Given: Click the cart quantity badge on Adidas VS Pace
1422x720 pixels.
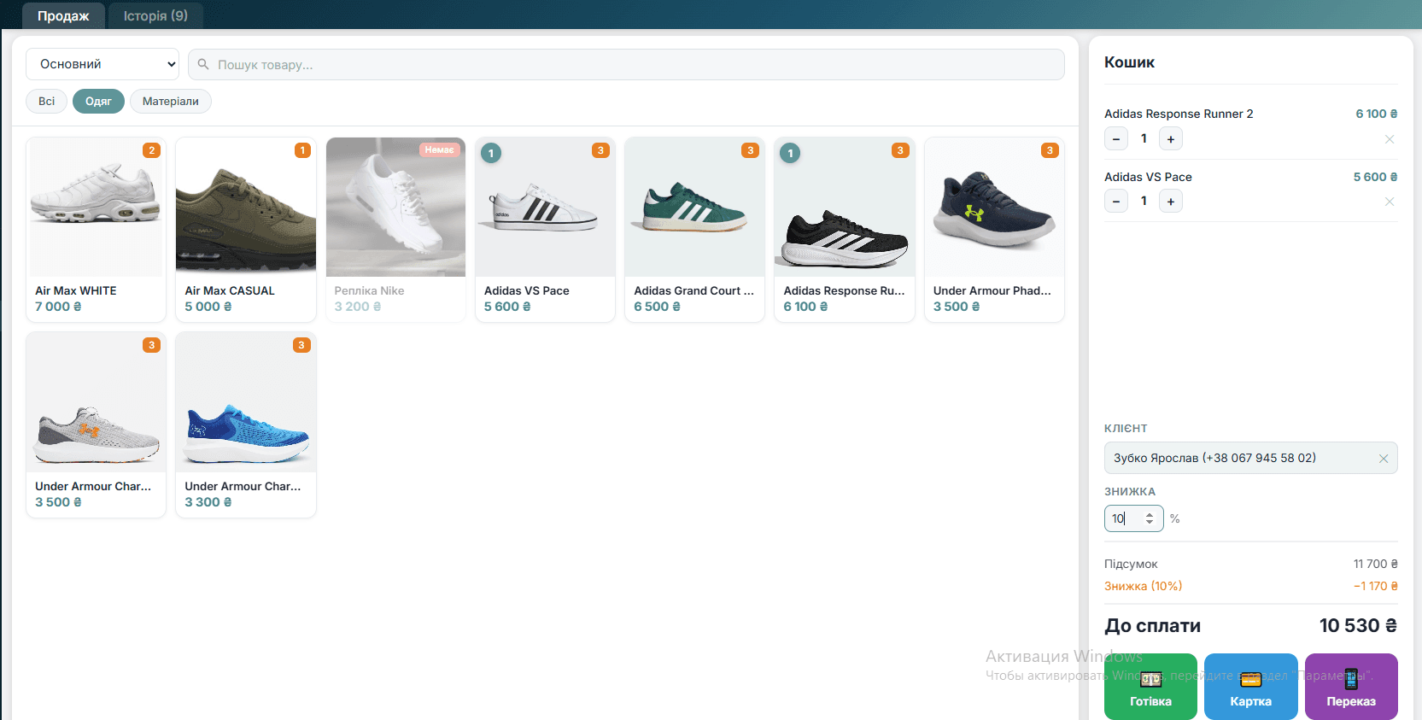Looking at the screenshot, I should pos(491,154).
